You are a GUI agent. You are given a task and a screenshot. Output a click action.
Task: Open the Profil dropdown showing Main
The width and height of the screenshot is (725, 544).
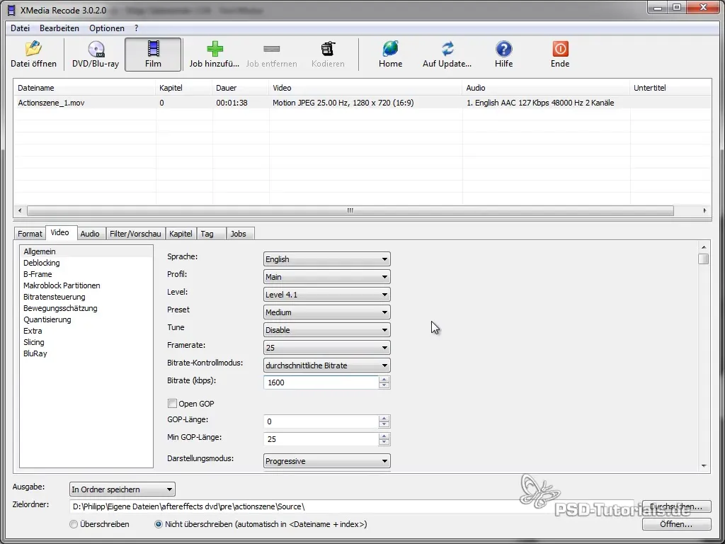point(326,277)
